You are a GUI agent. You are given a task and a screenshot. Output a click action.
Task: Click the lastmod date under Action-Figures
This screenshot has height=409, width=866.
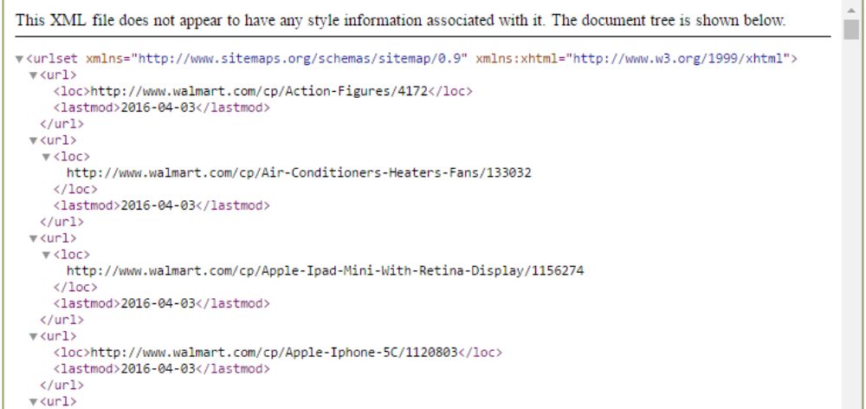[x=158, y=107]
